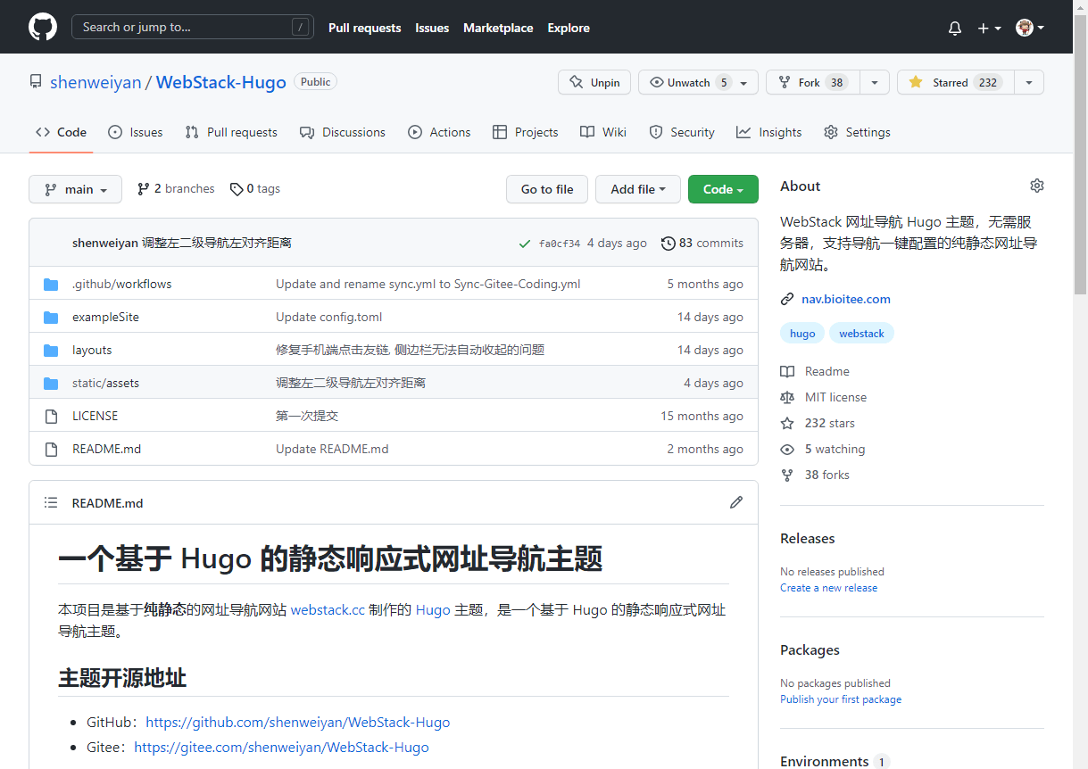1088x769 pixels.
Task: Switch to the Projects tab
Action: click(526, 132)
